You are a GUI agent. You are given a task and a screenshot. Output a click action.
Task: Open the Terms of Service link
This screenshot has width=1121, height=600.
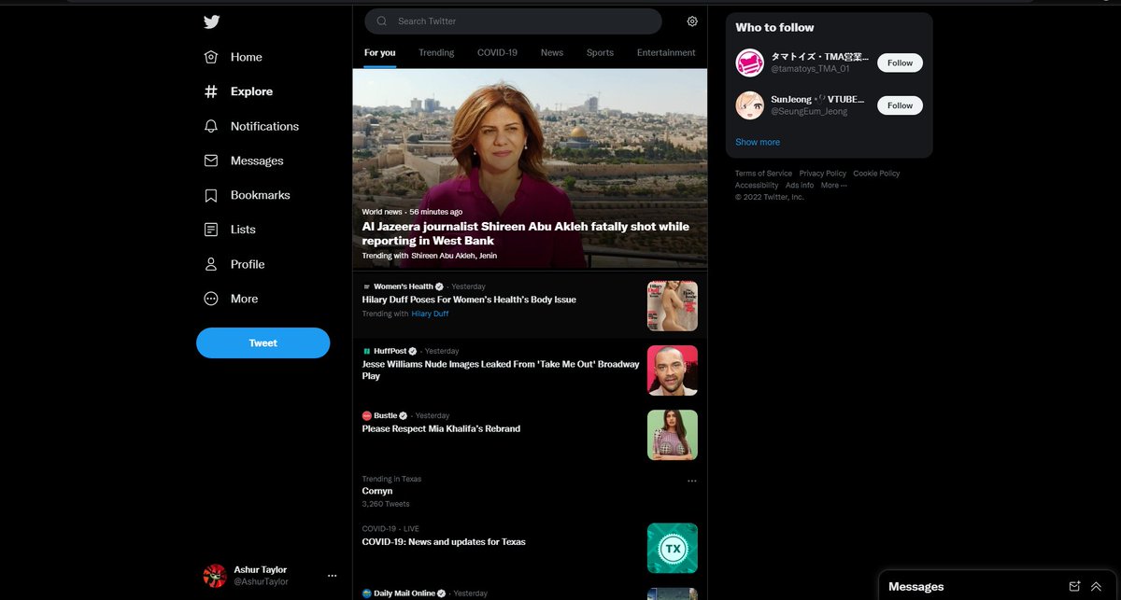point(763,174)
